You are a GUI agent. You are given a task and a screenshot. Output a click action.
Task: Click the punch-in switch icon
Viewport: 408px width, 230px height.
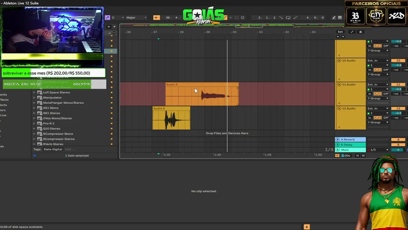pyautogui.click(x=281, y=18)
